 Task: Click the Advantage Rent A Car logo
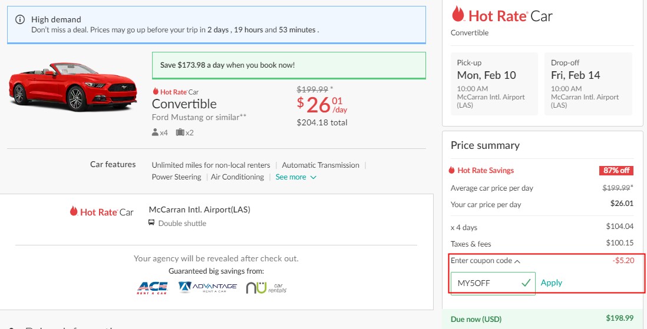point(207,287)
